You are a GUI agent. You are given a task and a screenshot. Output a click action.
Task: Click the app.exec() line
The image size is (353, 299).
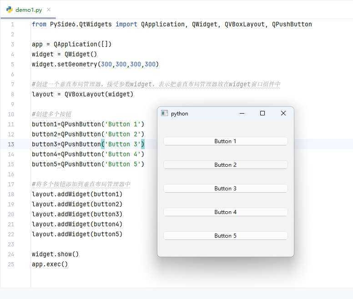(50, 264)
